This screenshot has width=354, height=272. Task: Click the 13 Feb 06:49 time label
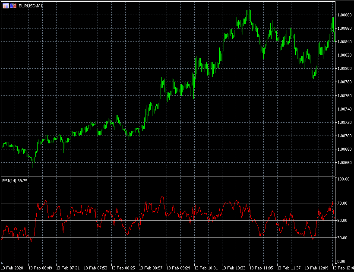[x=40, y=268]
